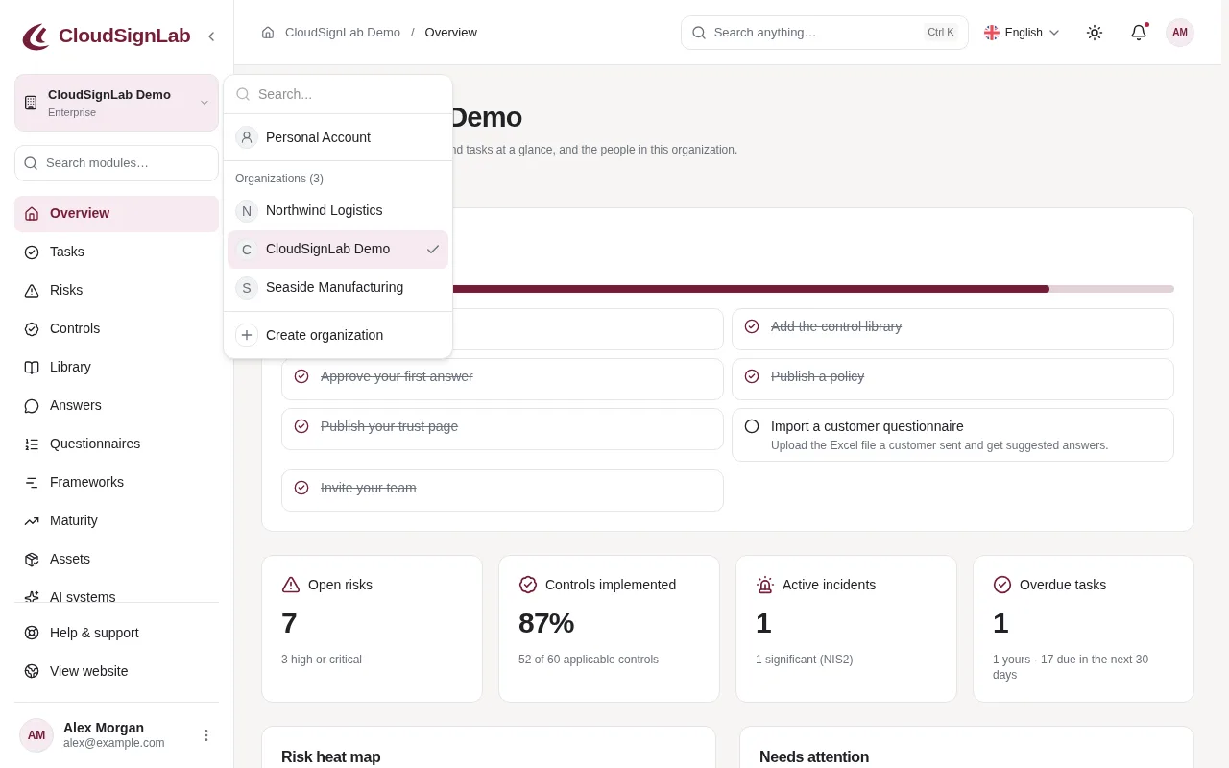Toggle the light/dark theme sun icon
The image size is (1229, 768).
pyautogui.click(x=1095, y=33)
